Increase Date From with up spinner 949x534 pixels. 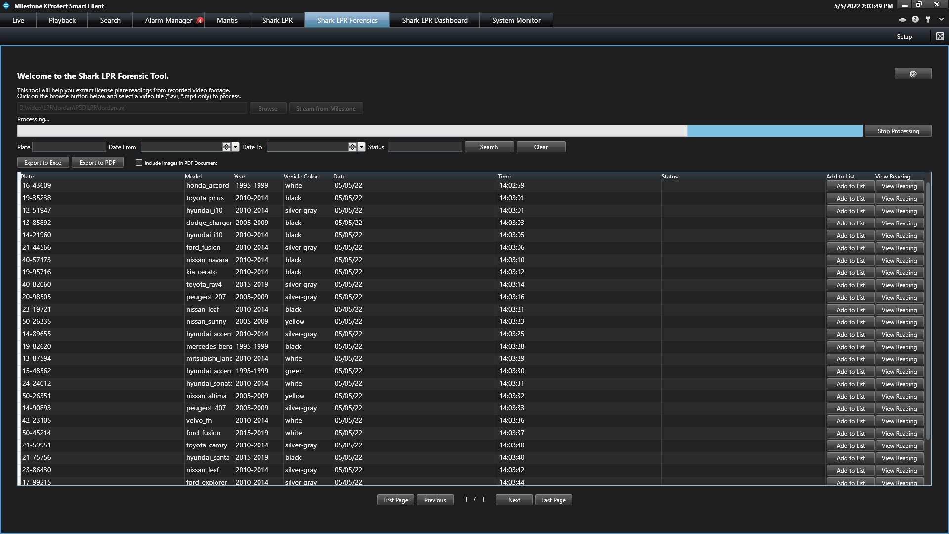[226, 145]
